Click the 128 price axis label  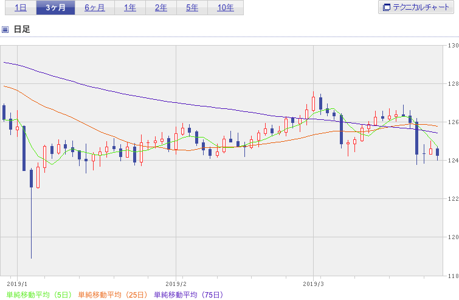pyautogui.click(x=454, y=84)
